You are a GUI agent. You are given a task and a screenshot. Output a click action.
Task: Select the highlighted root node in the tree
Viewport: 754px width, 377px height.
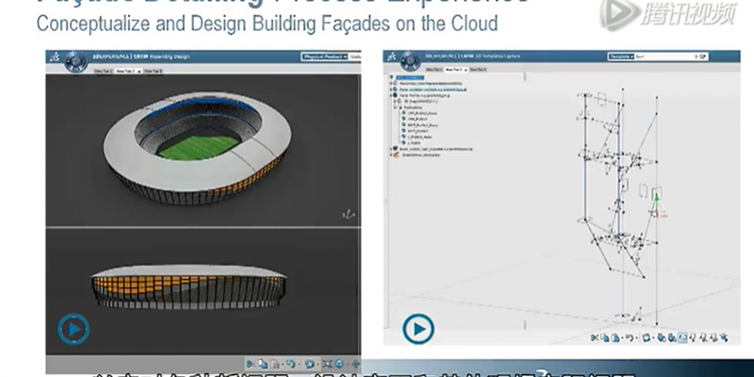[x=410, y=77]
